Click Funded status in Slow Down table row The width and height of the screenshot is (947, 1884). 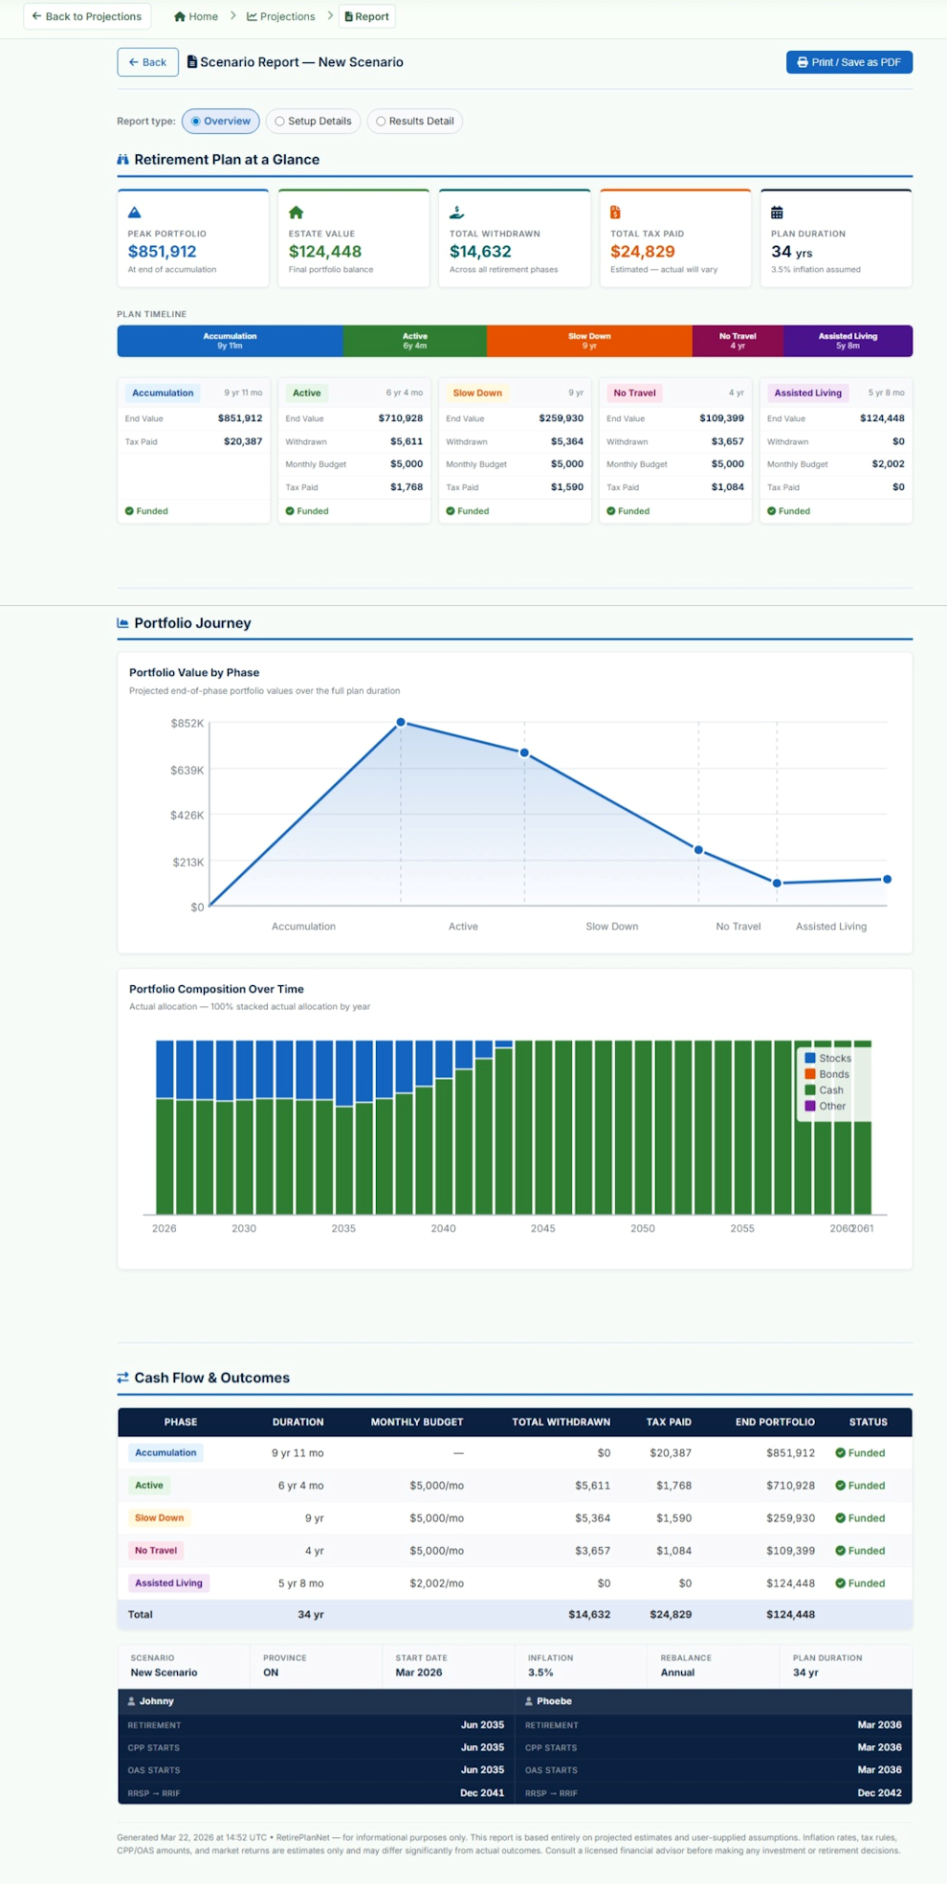tap(860, 1518)
